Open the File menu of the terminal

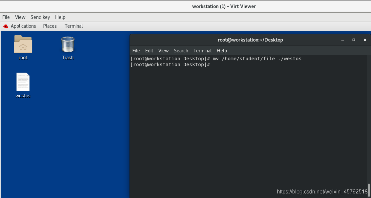(136, 51)
